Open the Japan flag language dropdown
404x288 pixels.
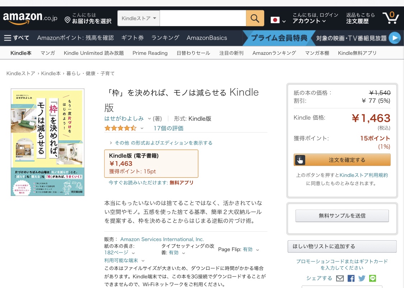(x=278, y=20)
